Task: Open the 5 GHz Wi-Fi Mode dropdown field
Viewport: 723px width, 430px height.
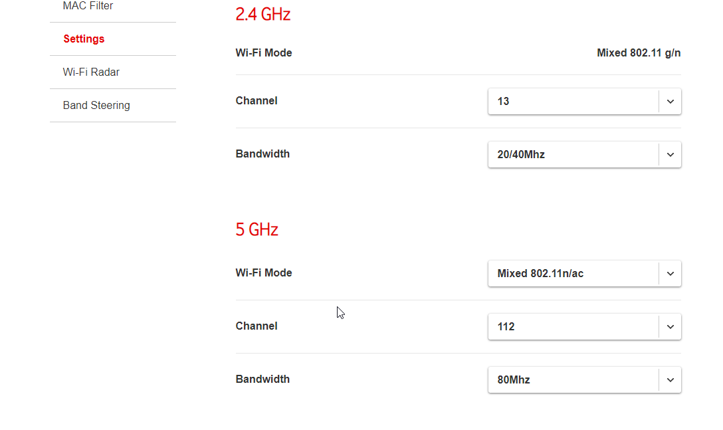Action: point(573,274)
